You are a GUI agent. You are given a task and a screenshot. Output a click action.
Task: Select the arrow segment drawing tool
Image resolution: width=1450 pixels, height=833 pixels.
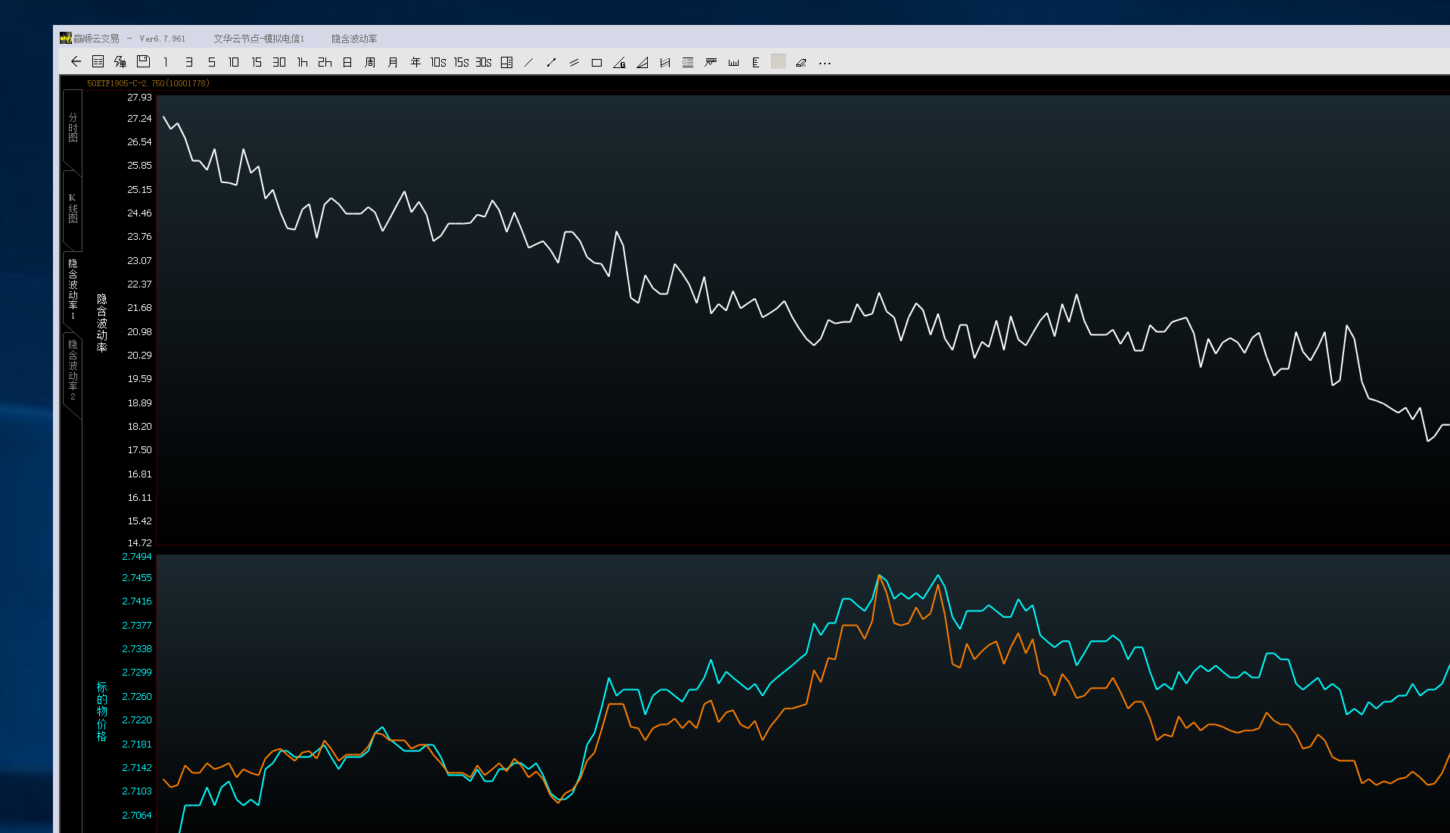[552, 63]
